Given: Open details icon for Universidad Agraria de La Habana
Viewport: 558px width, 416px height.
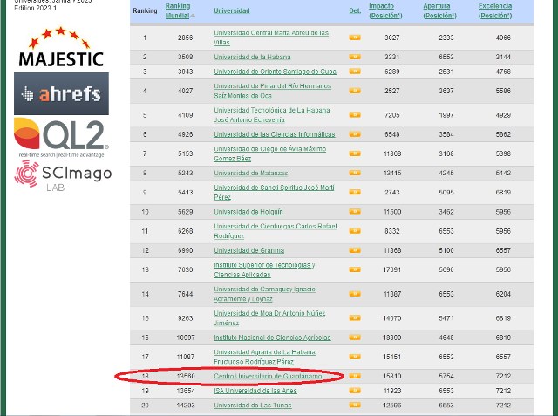Looking at the screenshot, I should click(x=355, y=357).
